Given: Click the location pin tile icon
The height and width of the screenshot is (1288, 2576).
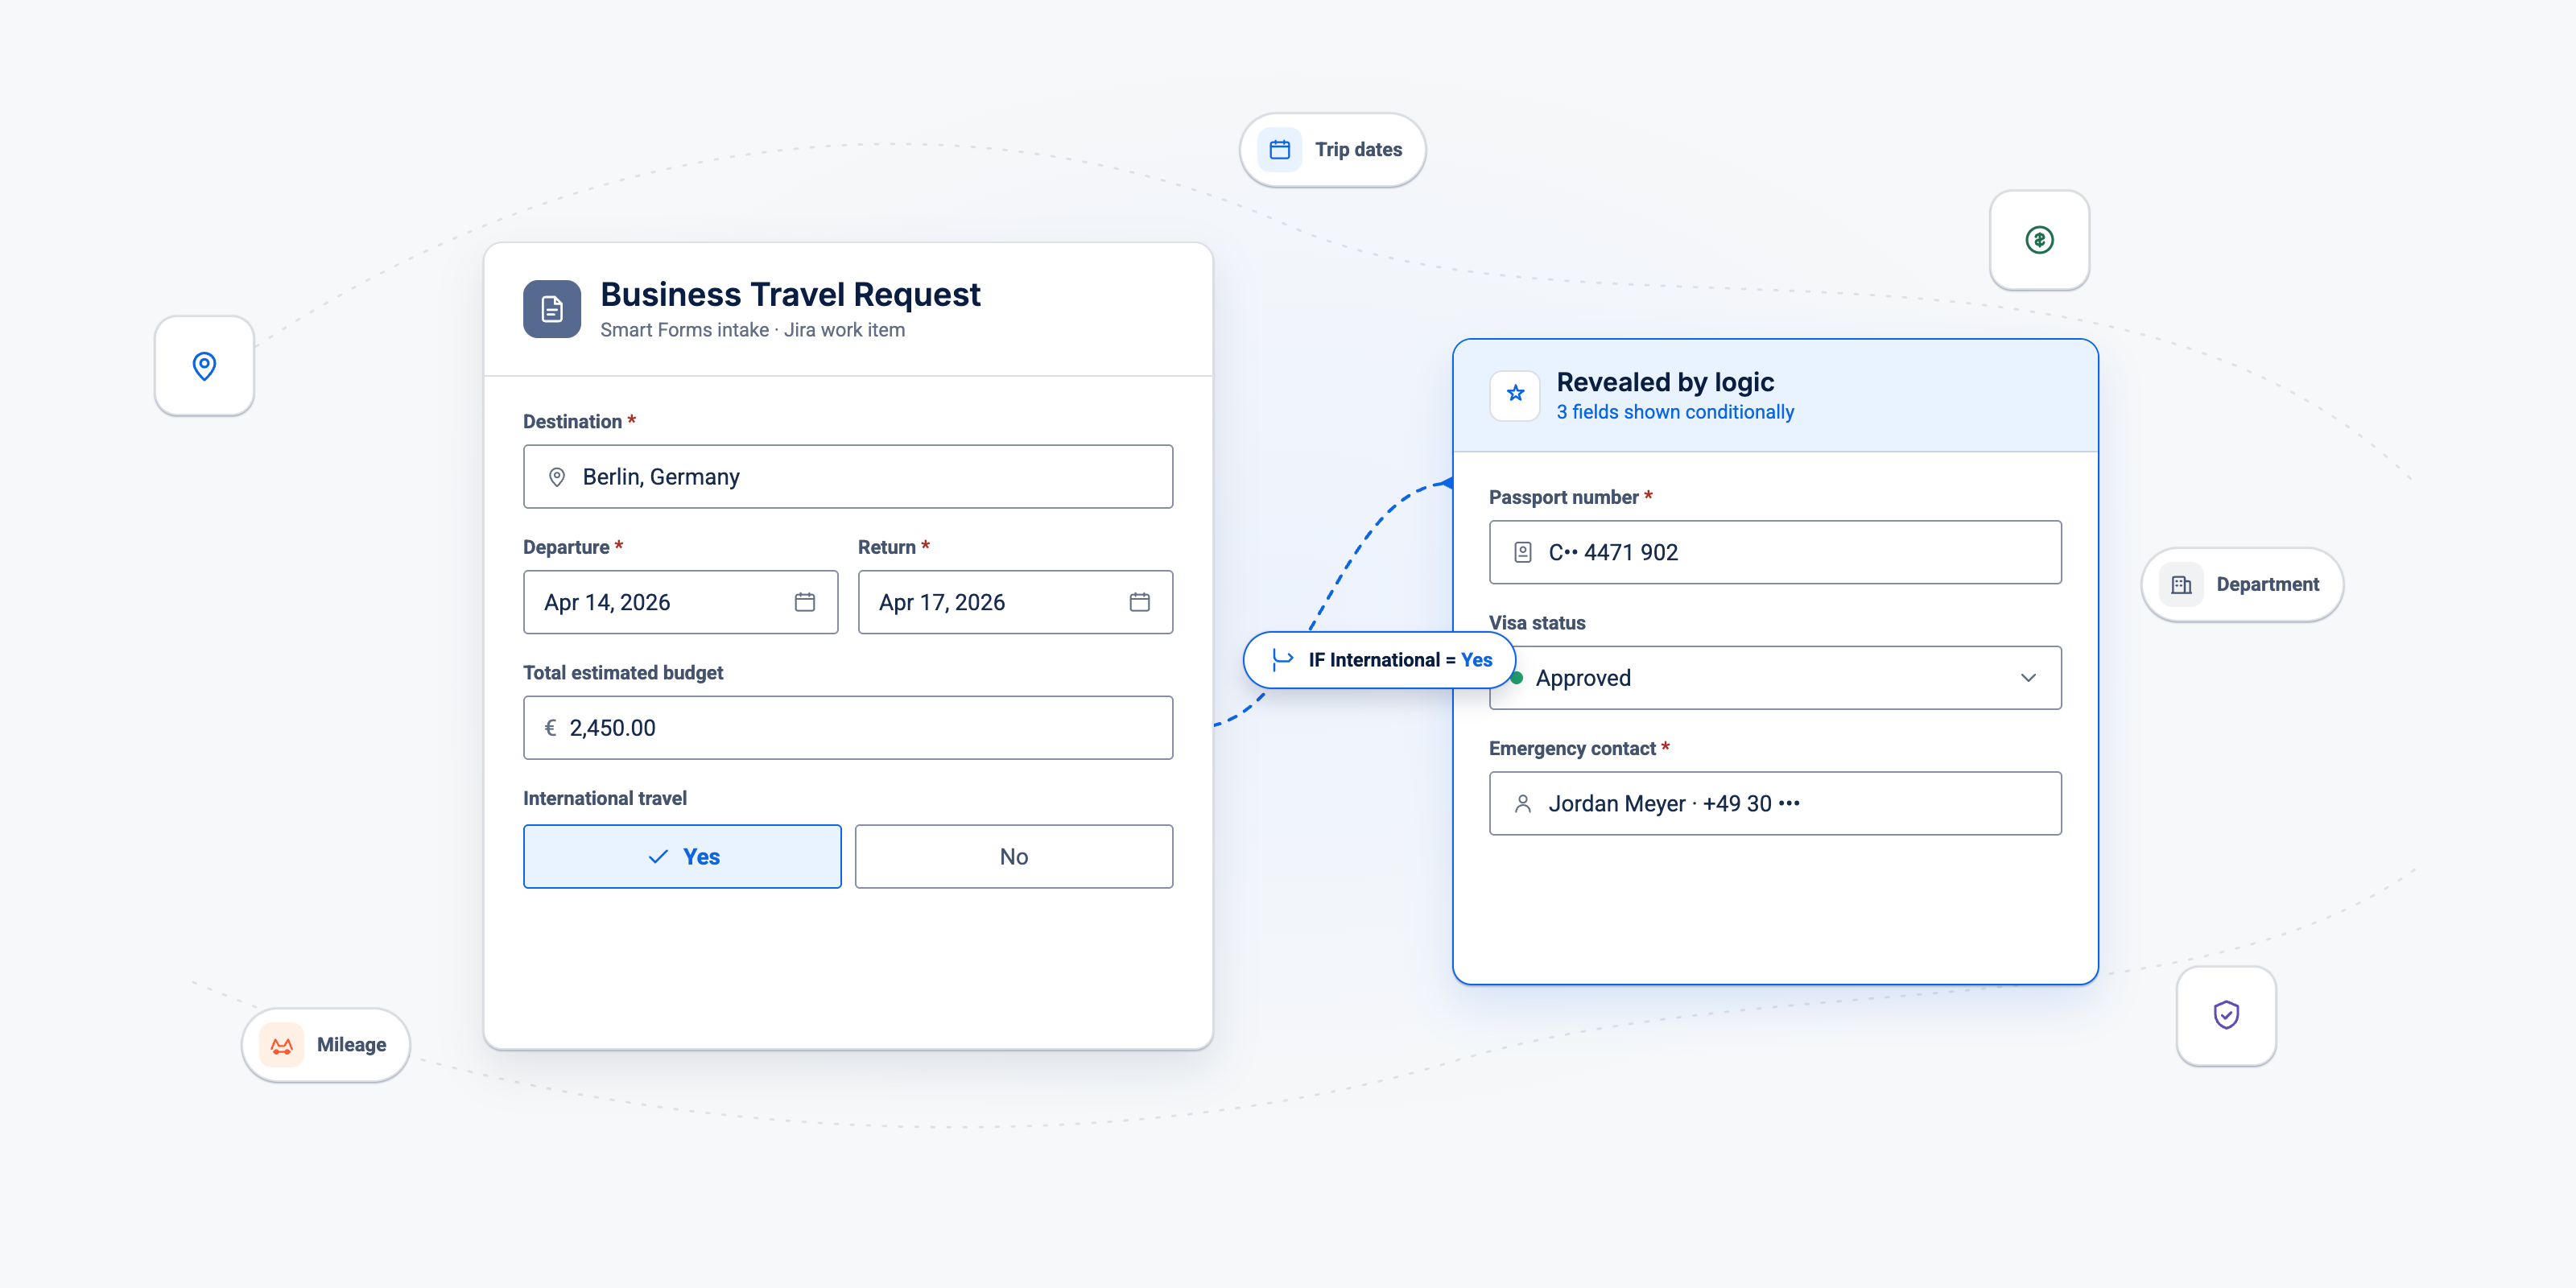Looking at the screenshot, I should 204,366.
